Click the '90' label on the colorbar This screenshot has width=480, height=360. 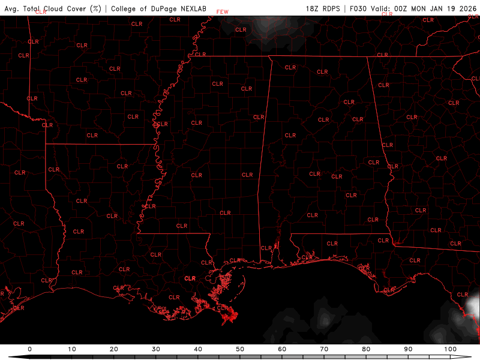pos(408,349)
